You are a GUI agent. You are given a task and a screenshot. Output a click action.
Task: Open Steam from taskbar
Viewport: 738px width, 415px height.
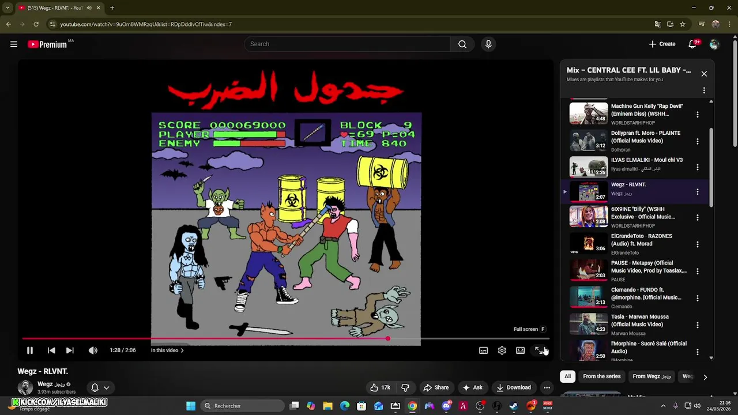(x=514, y=406)
